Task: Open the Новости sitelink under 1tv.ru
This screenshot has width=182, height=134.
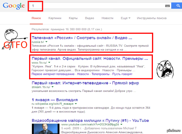Action: (x=83, y=74)
